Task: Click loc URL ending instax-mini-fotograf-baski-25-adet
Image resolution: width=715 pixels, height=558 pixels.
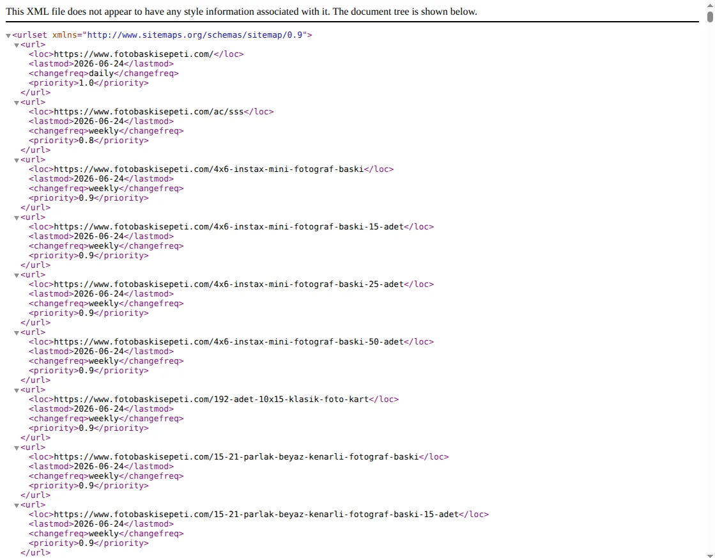Action: pos(229,284)
